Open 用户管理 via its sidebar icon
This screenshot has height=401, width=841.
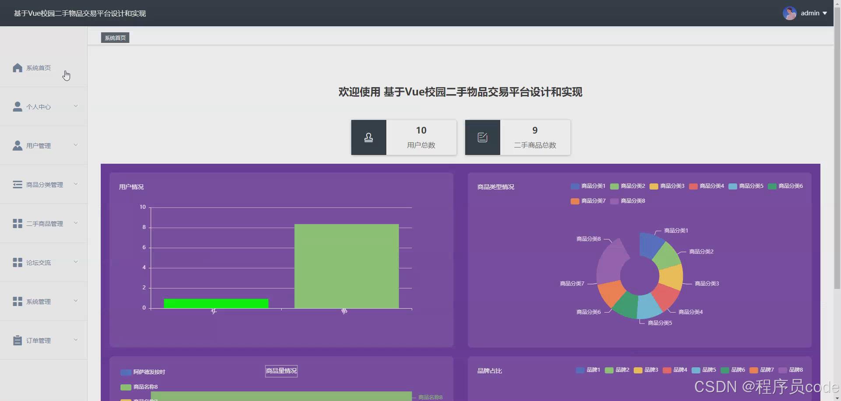click(x=17, y=145)
